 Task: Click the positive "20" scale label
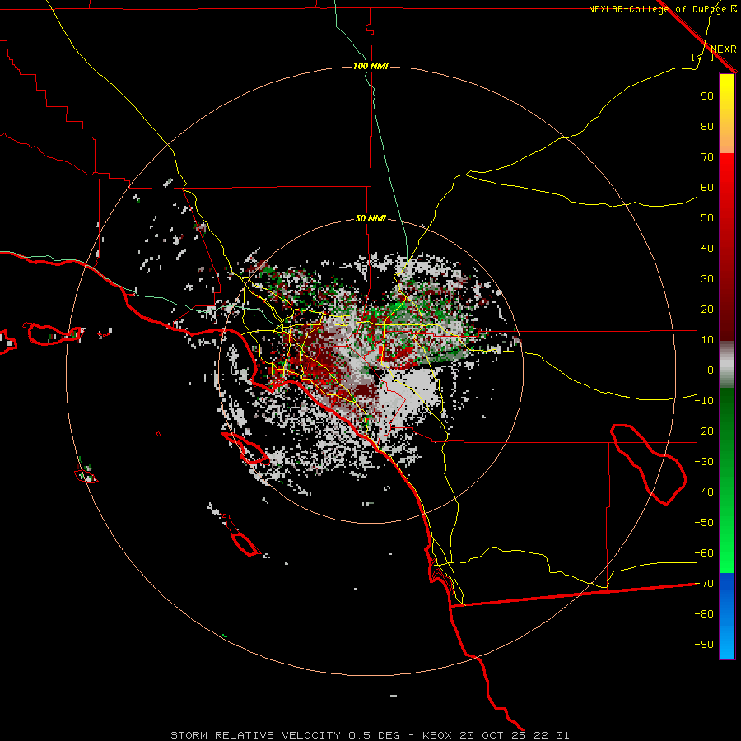point(707,309)
